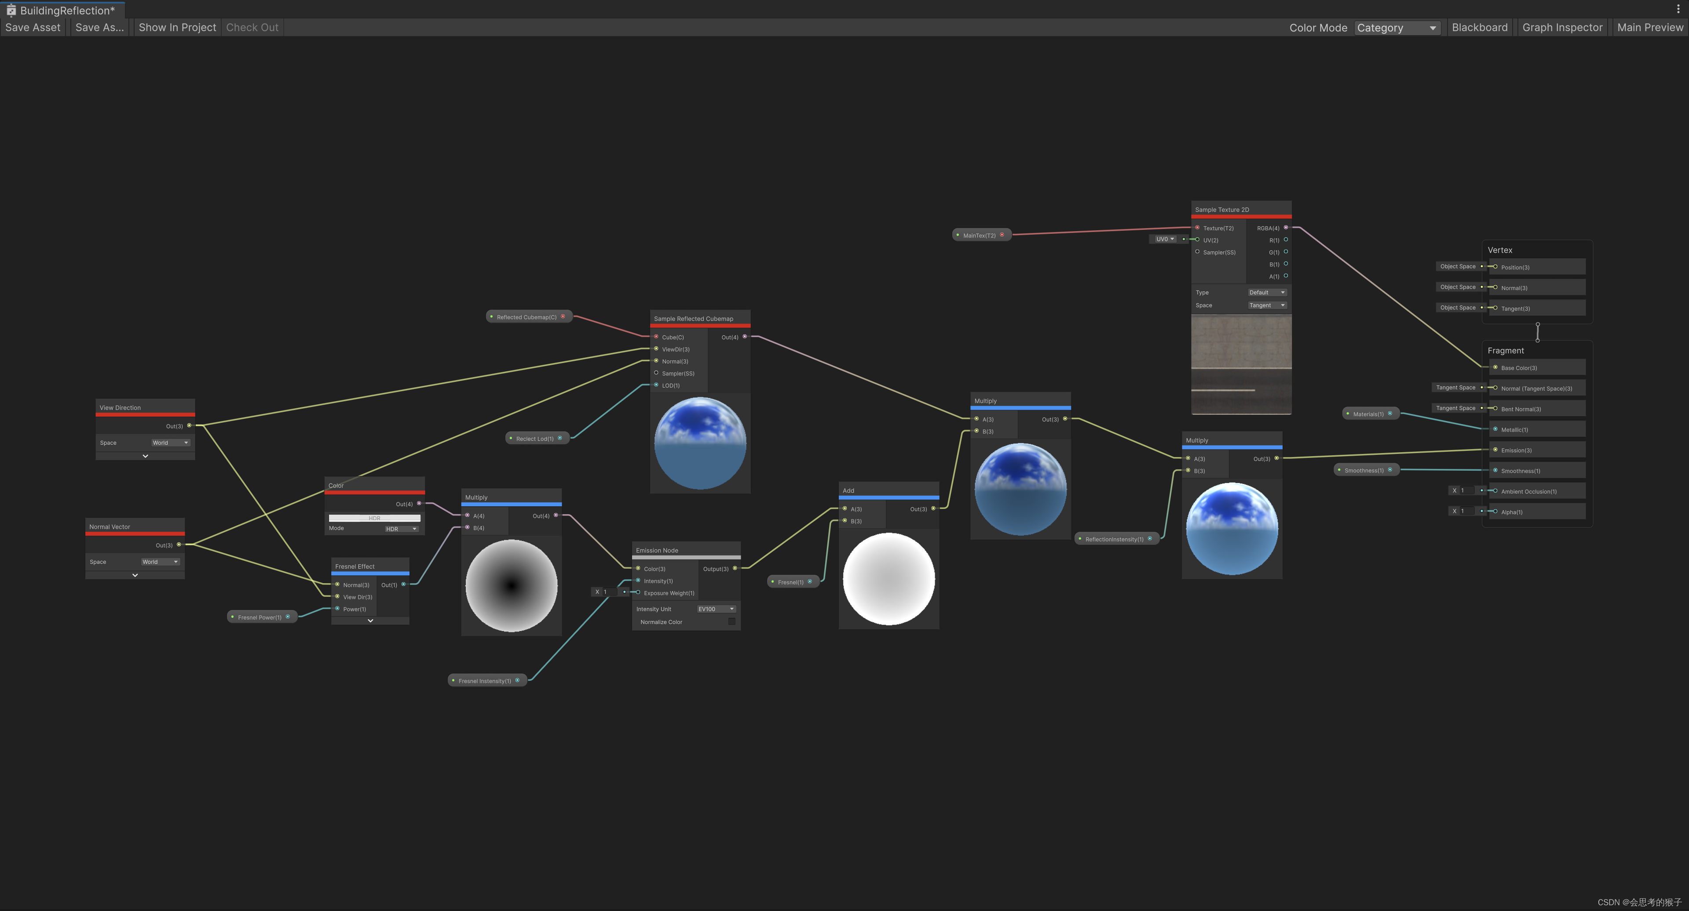Click the Save Asset button
This screenshot has height=911, width=1689.
pyautogui.click(x=33, y=27)
